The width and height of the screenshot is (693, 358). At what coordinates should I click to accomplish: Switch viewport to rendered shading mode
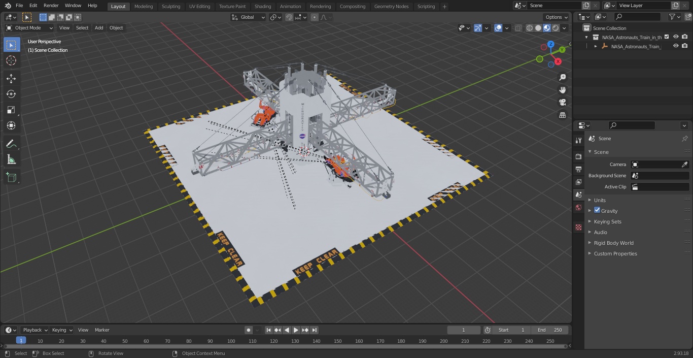point(556,28)
